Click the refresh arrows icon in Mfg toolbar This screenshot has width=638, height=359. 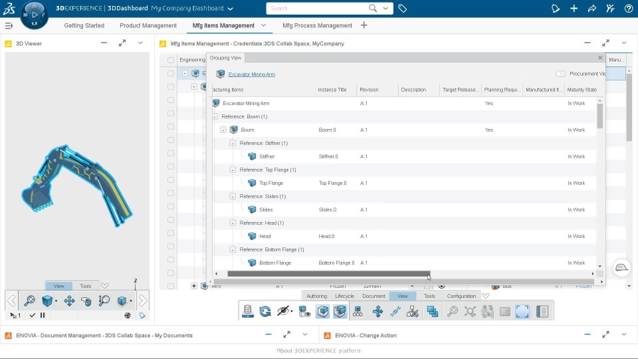point(265,311)
